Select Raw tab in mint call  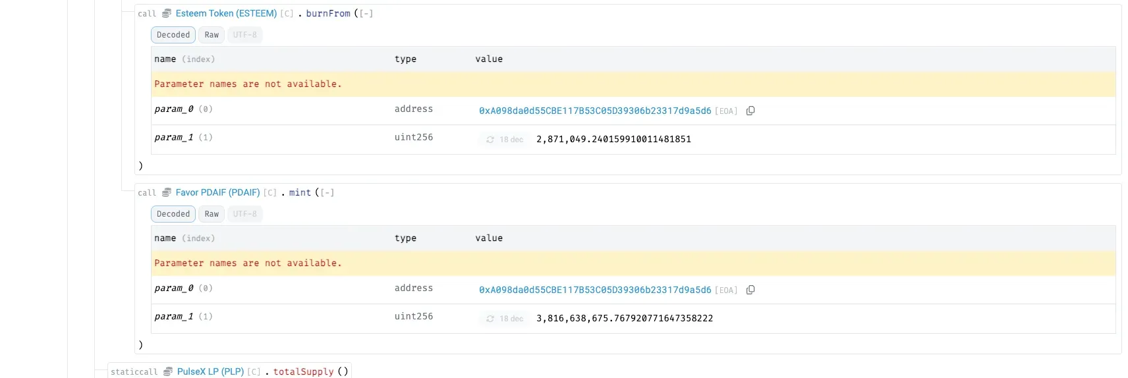[211, 214]
